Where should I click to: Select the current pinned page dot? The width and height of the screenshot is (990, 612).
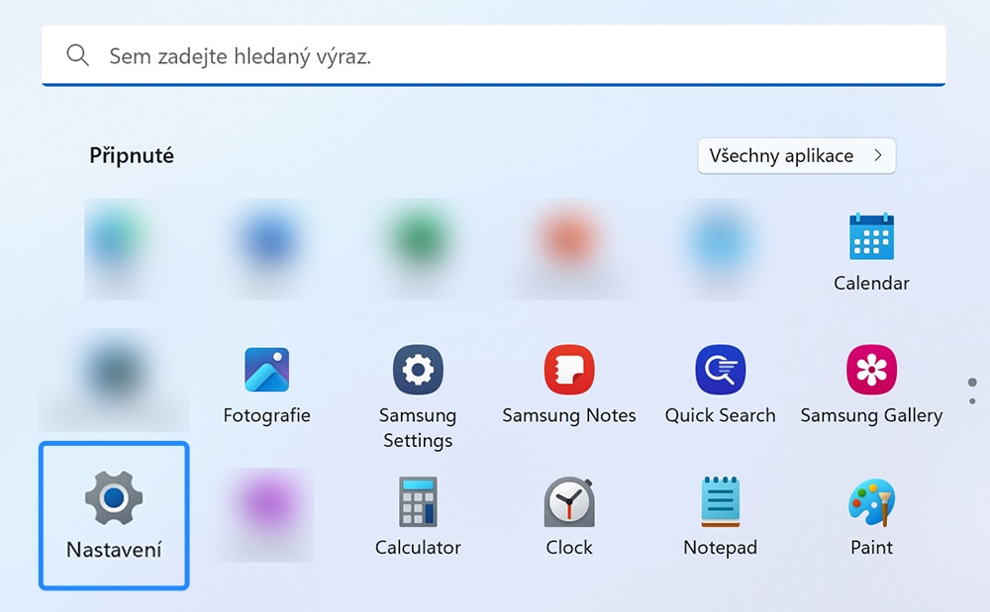972,382
